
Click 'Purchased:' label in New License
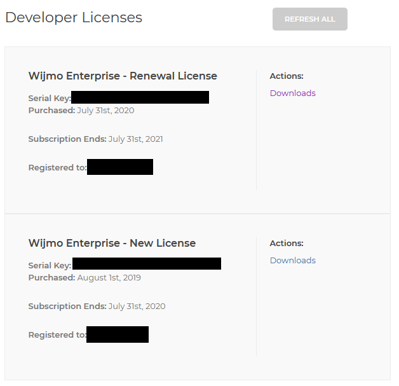pyautogui.click(x=51, y=278)
